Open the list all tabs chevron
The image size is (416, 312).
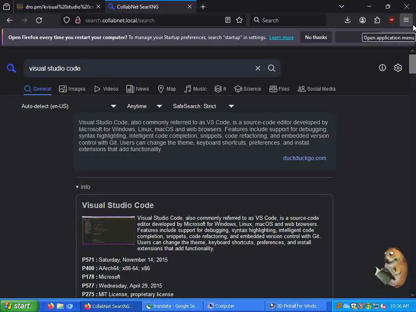[341, 6]
